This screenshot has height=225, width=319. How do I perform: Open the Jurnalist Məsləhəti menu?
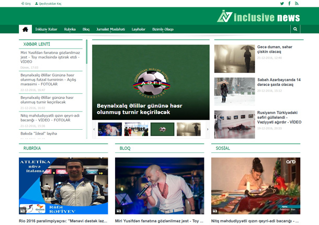(x=110, y=29)
